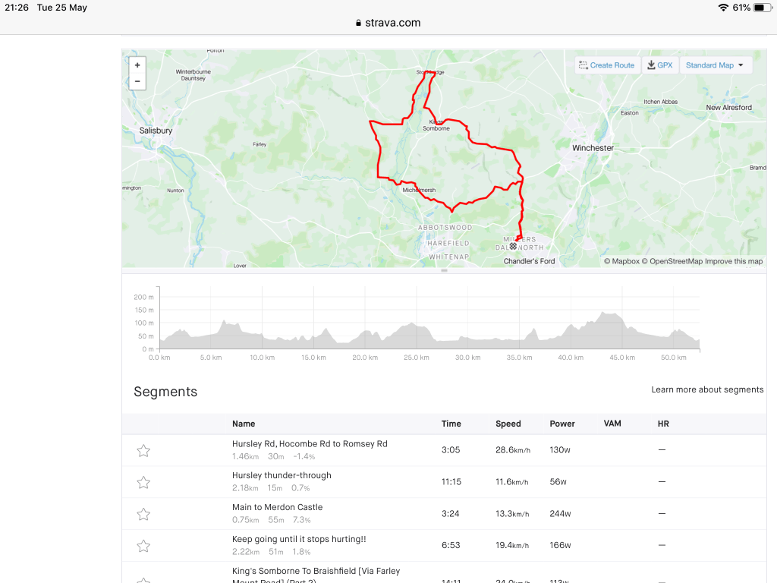Zoom in on the map
Screen dimensions: 777x583
point(137,65)
